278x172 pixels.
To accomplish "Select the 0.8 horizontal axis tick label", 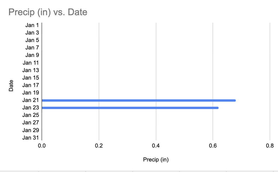I will click(270, 146).
